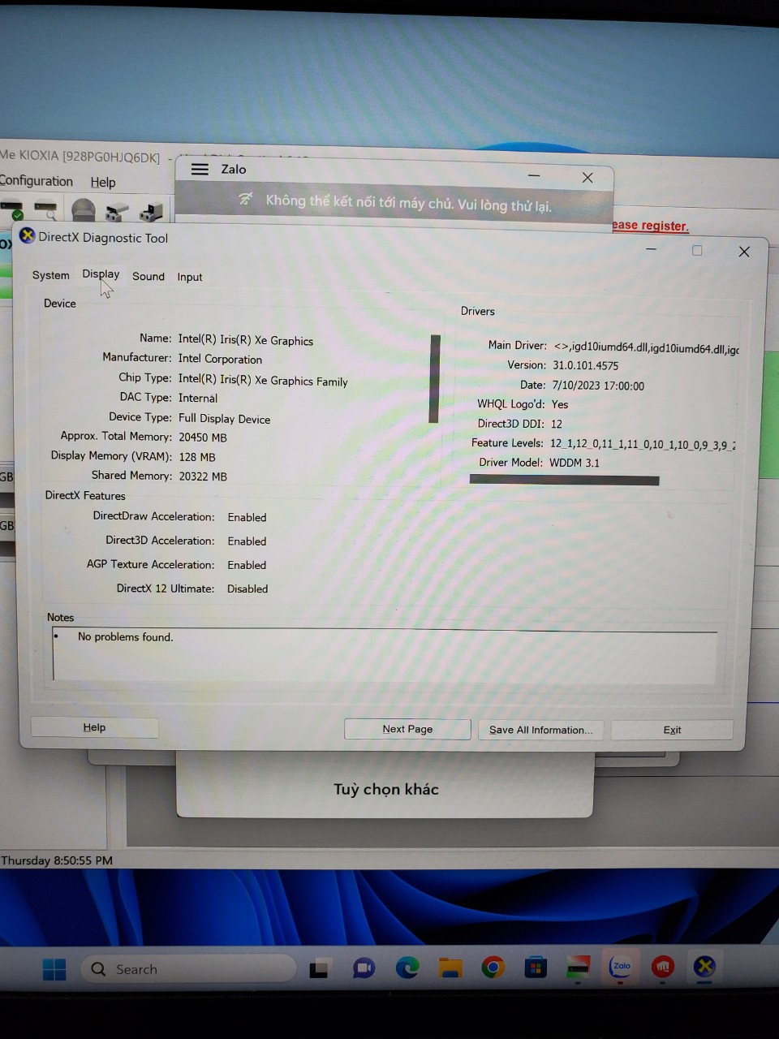This screenshot has width=779, height=1039.
Task: Switch to Zalo in the taskbar
Action: [621, 966]
